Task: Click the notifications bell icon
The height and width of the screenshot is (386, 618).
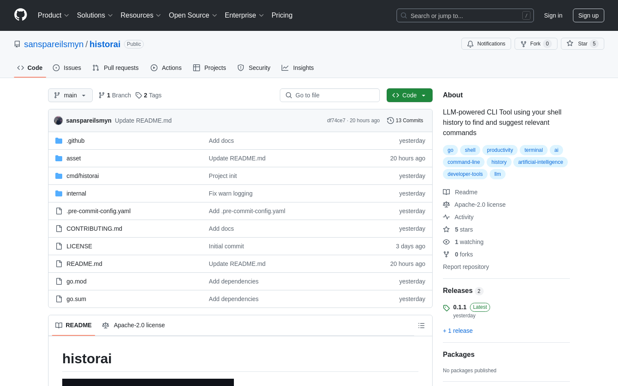Action: [470, 44]
